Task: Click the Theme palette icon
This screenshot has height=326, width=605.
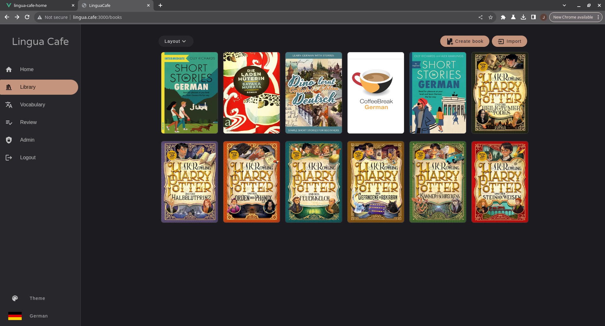Action: pyautogui.click(x=15, y=298)
